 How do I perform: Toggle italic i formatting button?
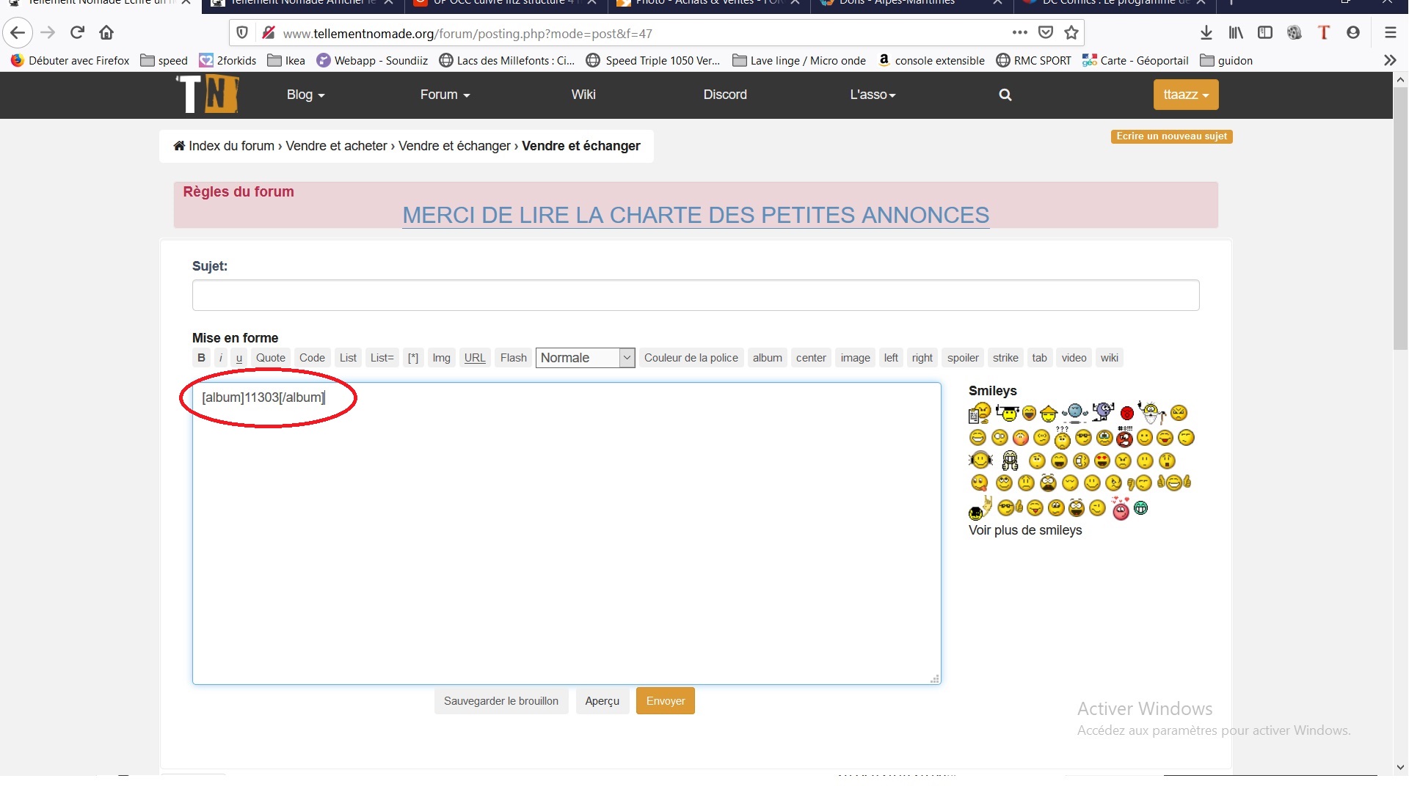click(x=220, y=358)
